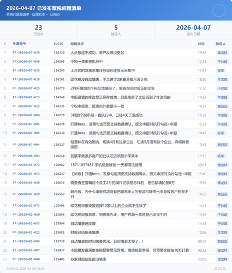Sort by 问题描述 column header
The width and height of the screenshot is (232, 273).
click(x=77, y=44)
